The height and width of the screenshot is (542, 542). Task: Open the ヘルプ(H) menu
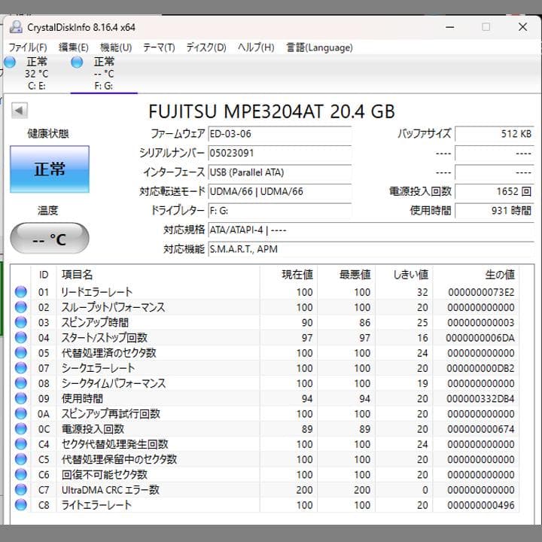point(256,47)
